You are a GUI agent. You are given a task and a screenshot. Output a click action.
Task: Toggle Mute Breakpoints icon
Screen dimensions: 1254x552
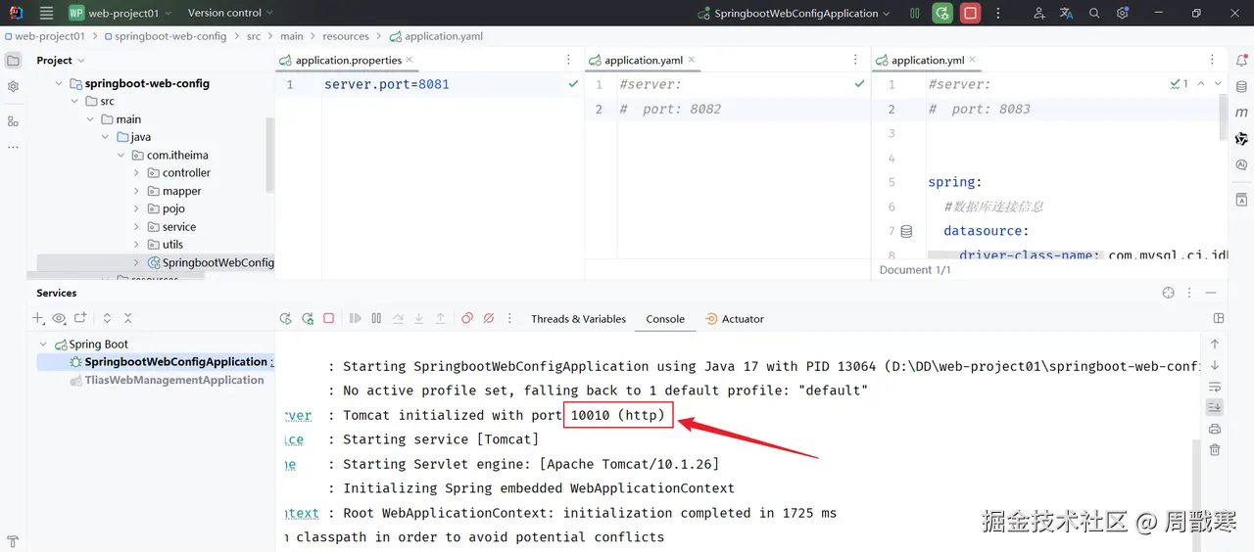pos(489,318)
